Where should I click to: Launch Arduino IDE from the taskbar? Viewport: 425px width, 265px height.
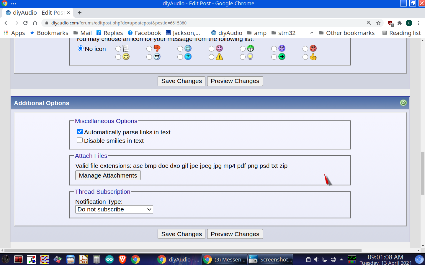coord(109,259)
